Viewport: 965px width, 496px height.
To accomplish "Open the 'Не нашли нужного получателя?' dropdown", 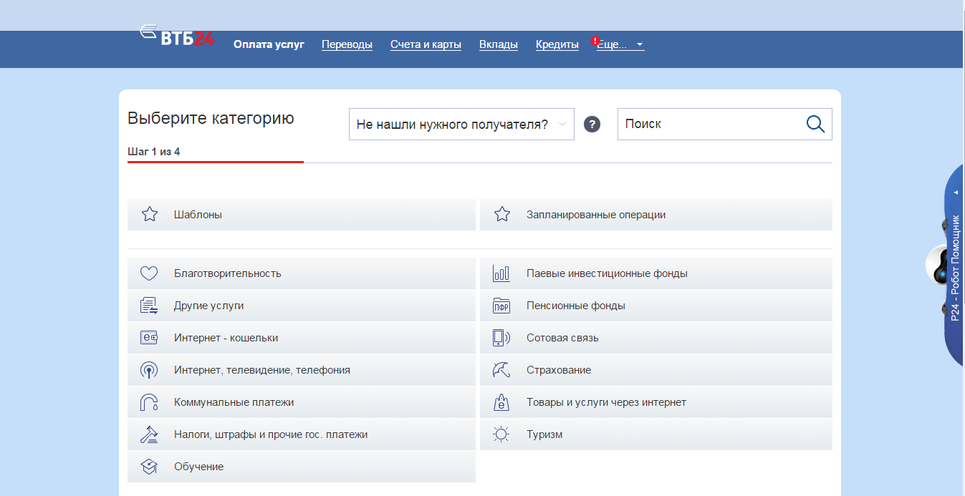I will [x=461, y=125].
